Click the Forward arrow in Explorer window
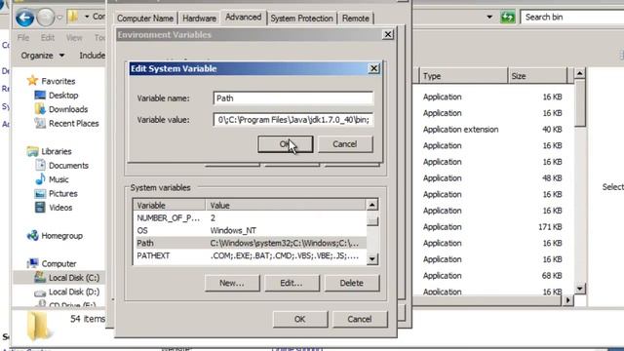 (x=46, y=18)
